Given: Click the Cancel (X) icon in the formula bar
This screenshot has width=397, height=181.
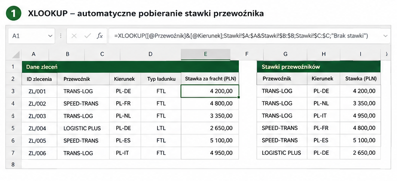Looking at the screenshot, I should (x=74, y=36).
